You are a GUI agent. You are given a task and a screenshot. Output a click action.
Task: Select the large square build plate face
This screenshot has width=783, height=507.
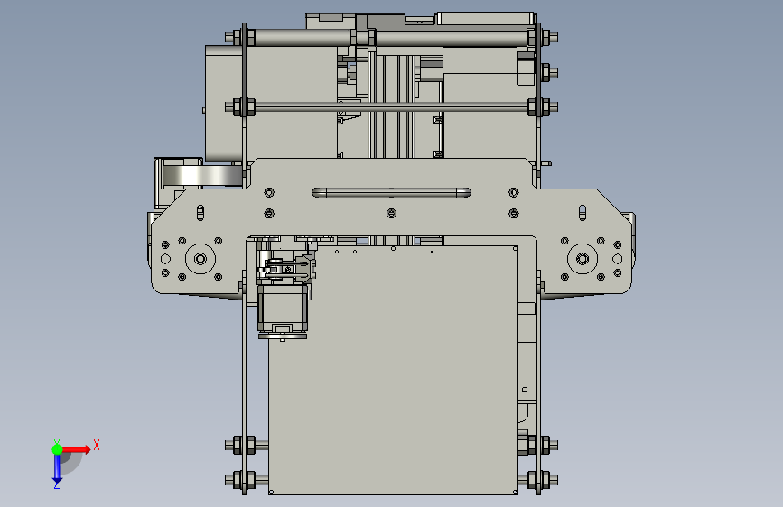(393, 369)
